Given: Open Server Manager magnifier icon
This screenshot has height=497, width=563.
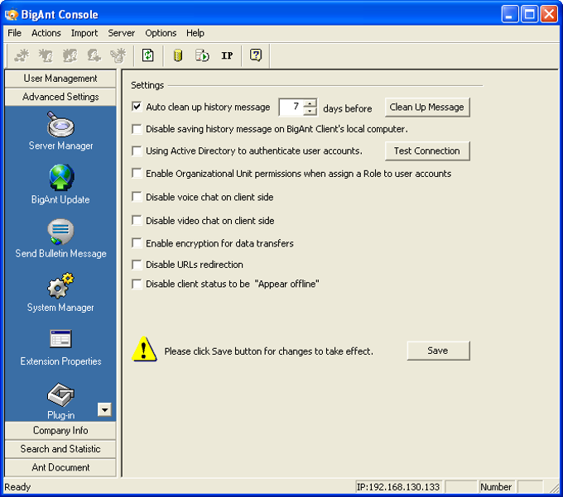Looking at the screenshot, I should coord(60,124).
